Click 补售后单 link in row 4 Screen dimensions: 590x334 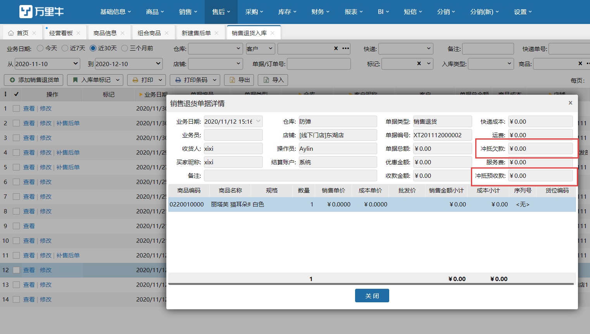pos(68,153)
